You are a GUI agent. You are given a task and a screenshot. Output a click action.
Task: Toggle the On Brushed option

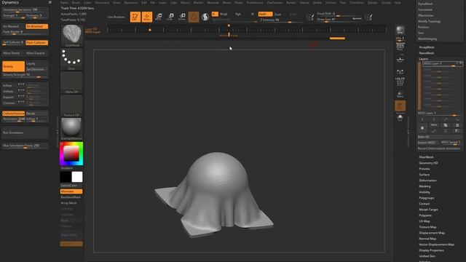coord(37,26)
